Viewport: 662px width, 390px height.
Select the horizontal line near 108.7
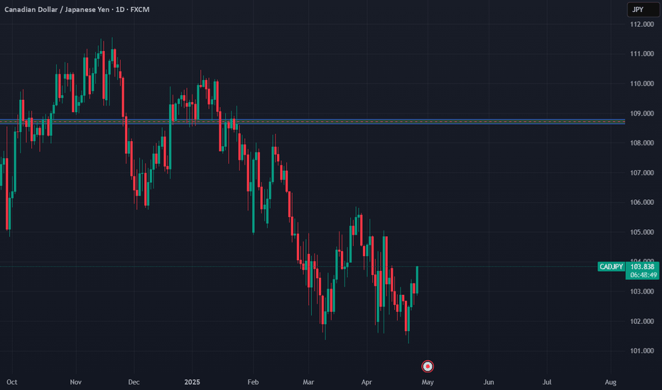[x=313, y=122]
